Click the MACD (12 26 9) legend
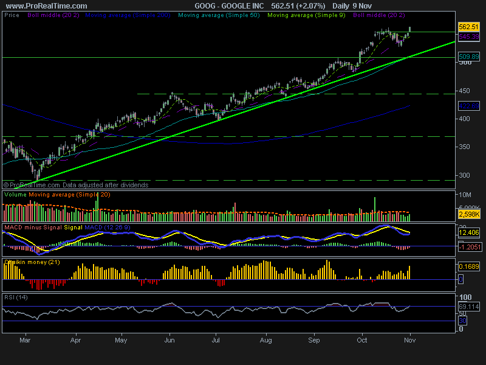The image size is (486, 365). pyautogui.click(x=108, y=228)
